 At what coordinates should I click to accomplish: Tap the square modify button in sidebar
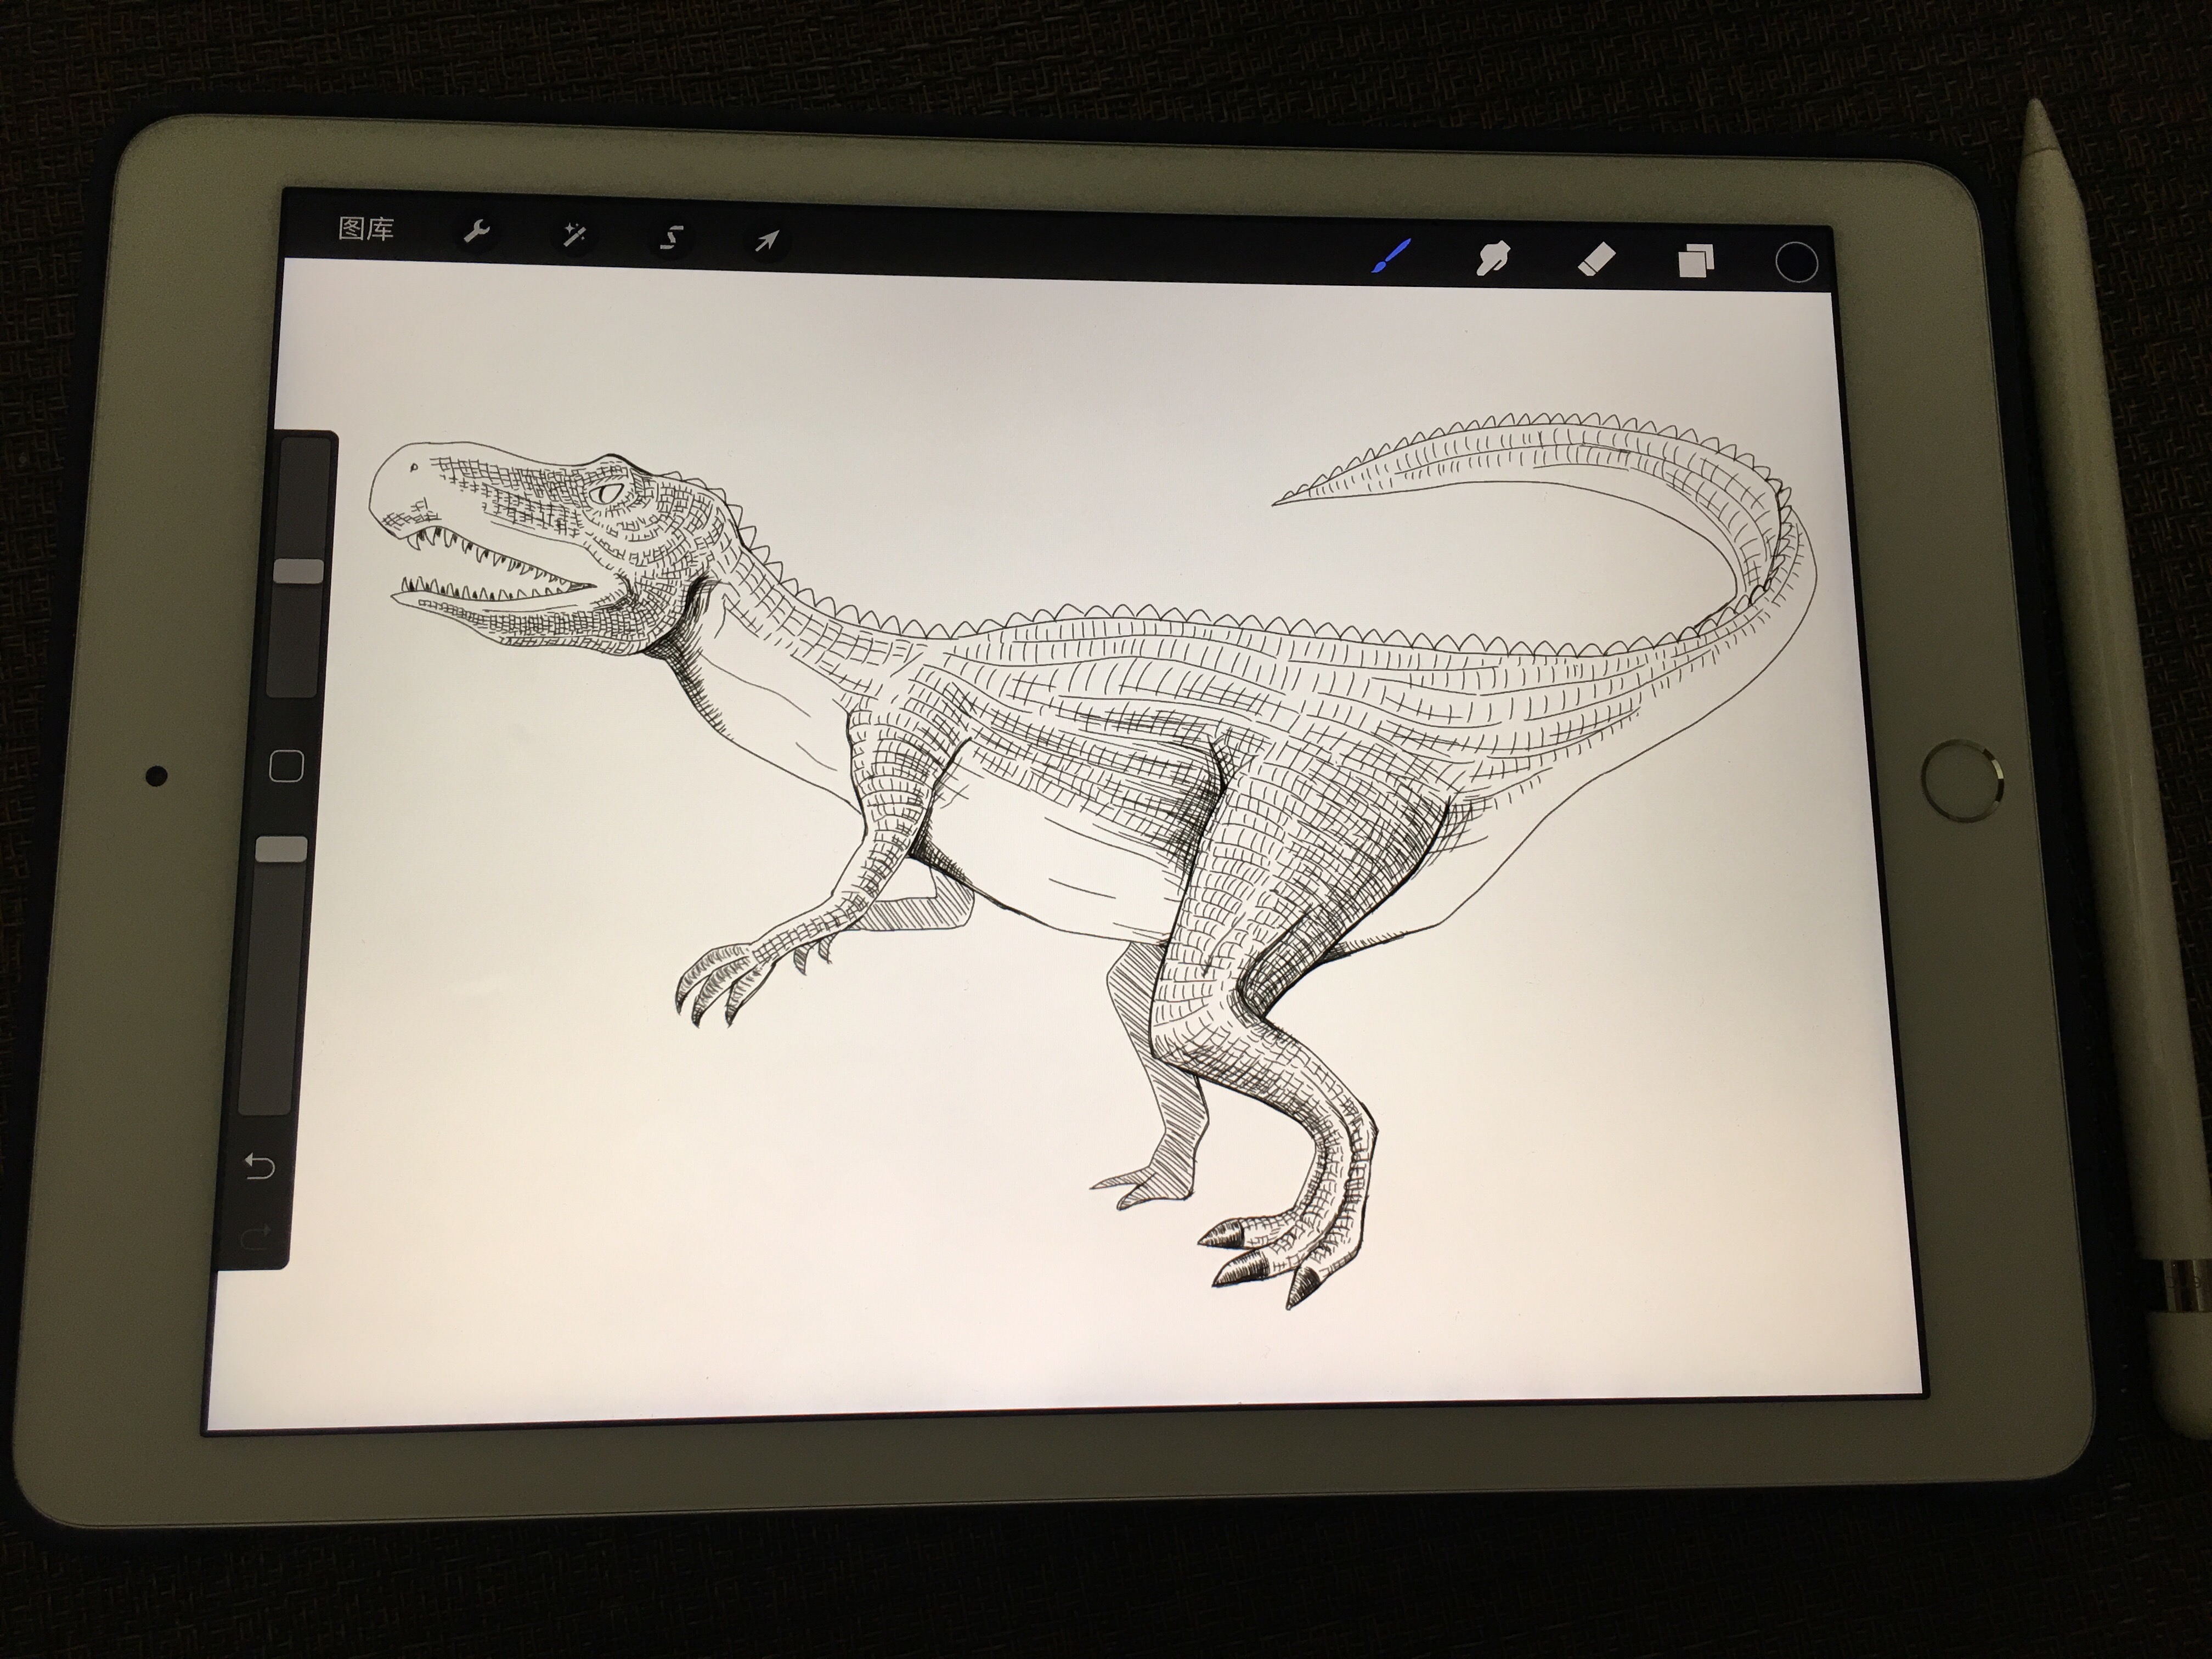click(287, 767)
